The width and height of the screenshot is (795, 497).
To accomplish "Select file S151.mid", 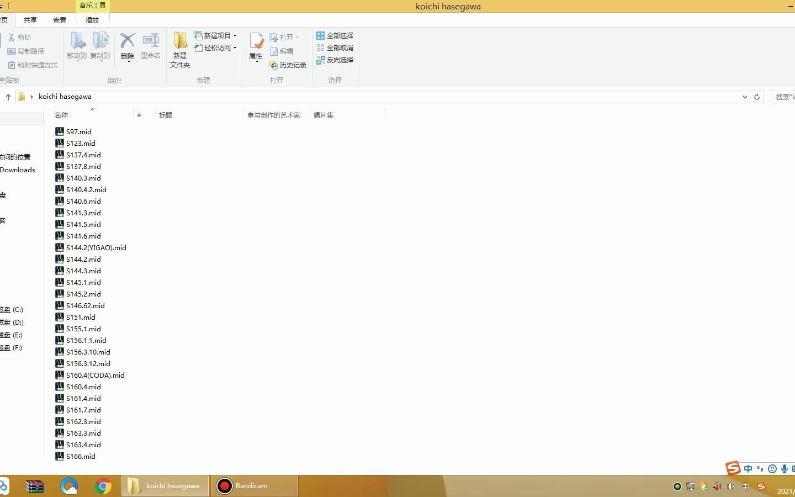I will coord(75,317).
